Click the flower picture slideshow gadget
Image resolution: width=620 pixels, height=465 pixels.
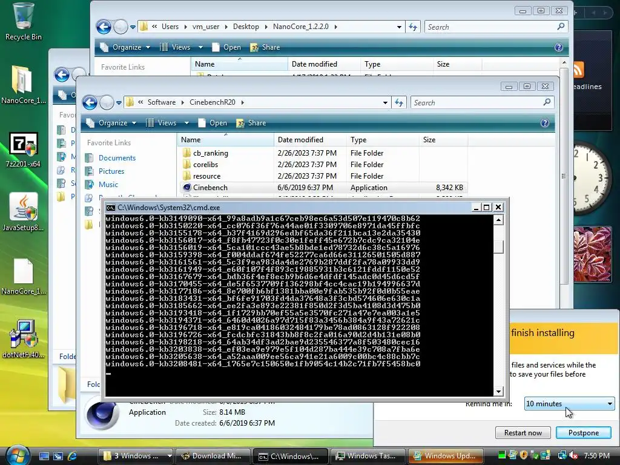coord(592,254)
